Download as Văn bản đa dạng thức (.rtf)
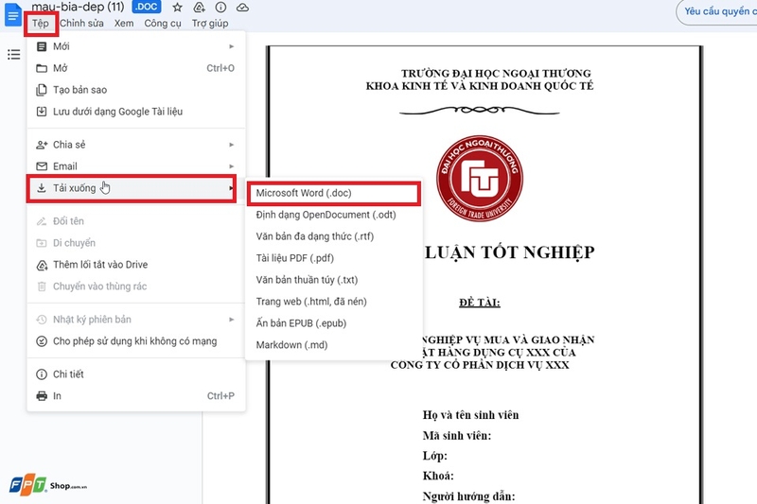Screen dimensions: 757x504 tap(334, 236)
